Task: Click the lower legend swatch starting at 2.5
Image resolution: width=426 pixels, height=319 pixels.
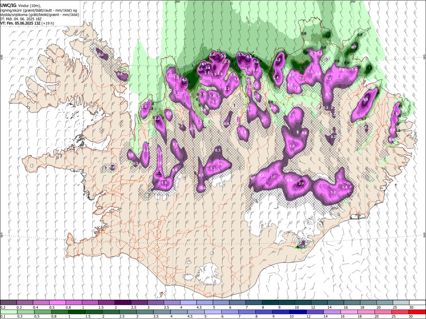Action: pos(128,312)
